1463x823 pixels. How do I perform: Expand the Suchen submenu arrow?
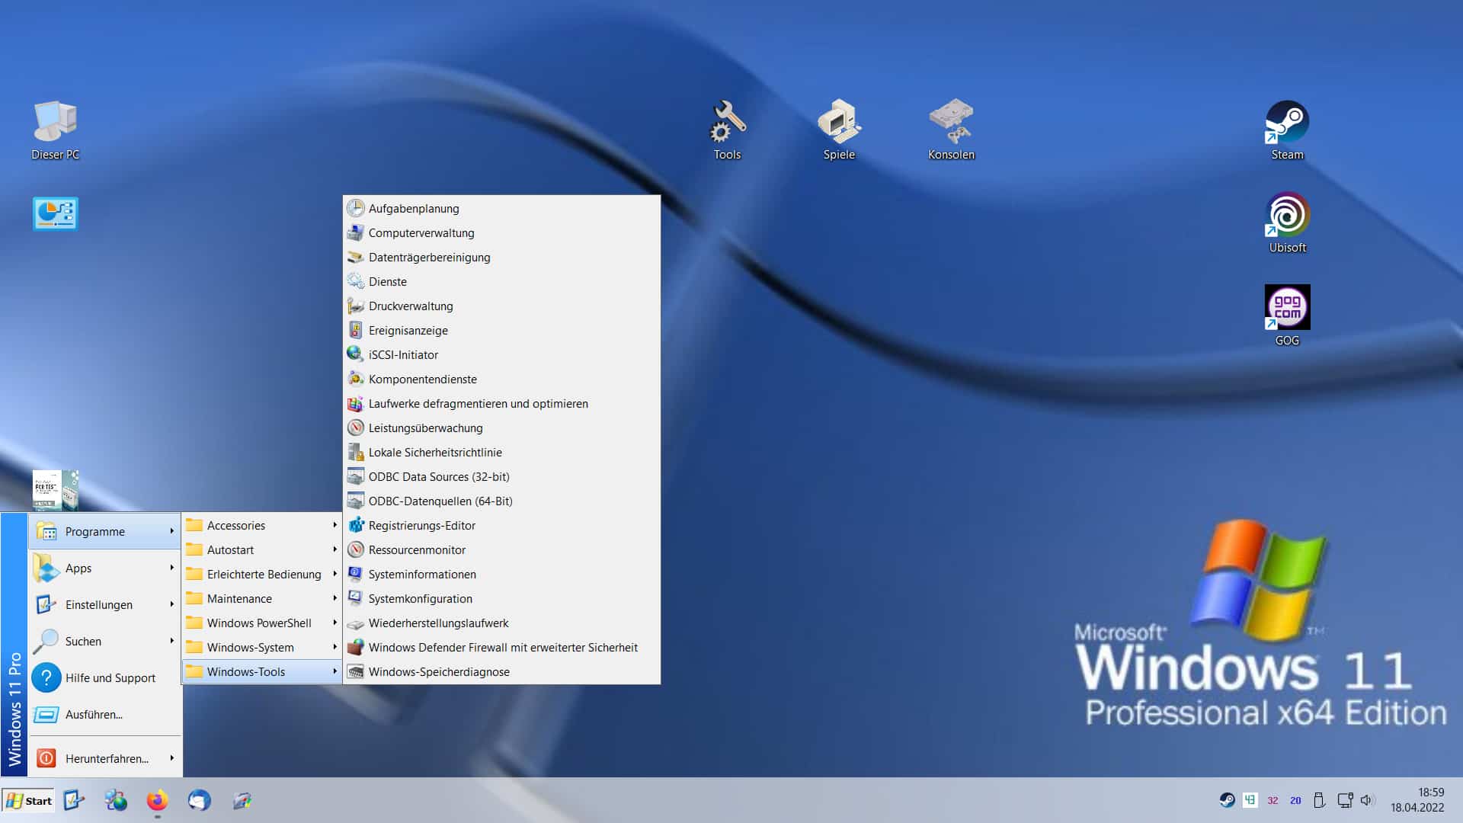point(171,641)
